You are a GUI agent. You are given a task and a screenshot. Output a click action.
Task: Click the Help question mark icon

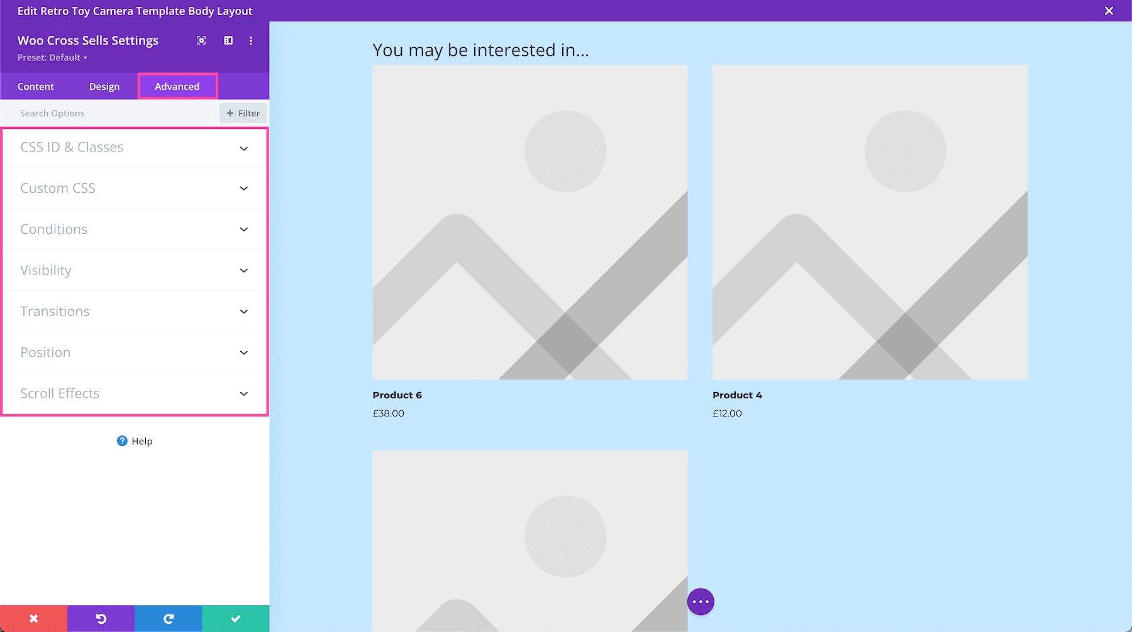[121, 441]
